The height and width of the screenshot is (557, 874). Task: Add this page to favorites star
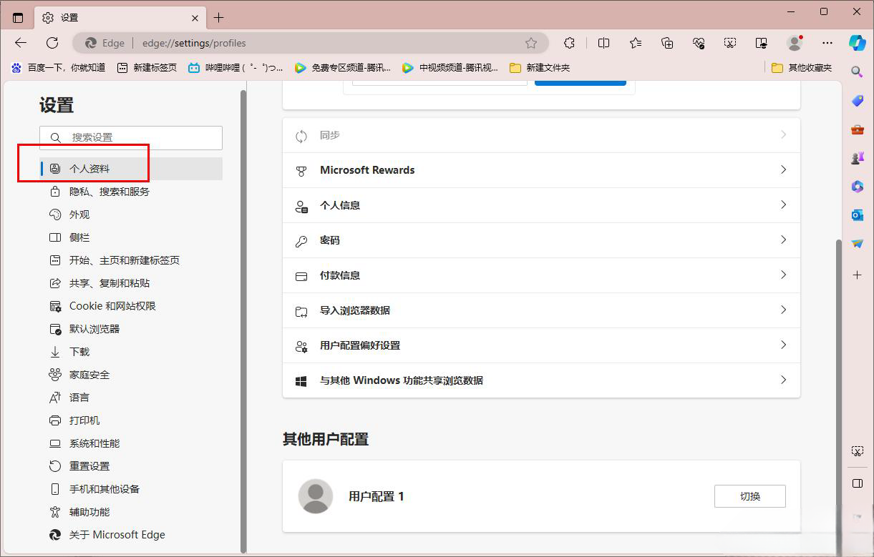coord(531,43)
